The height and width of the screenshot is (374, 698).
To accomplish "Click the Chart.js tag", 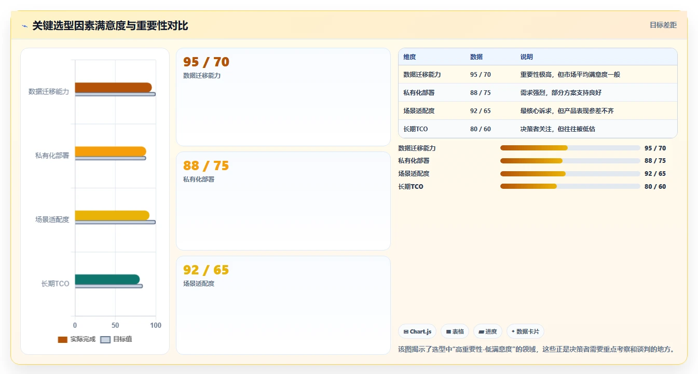I will [x=417, y=331].
